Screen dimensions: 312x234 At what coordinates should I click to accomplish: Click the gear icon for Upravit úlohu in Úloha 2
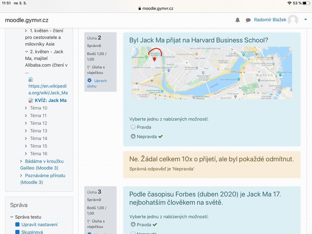coord(89,80)
